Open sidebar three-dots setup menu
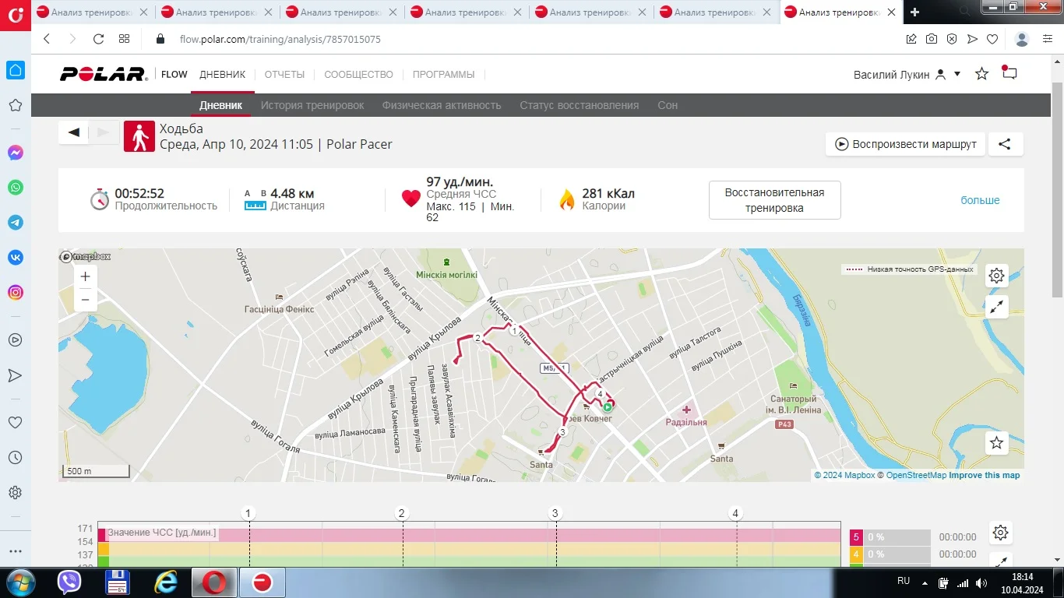Image resolution: width=1064 pixels, height=598 pixels. coord(15,551)
